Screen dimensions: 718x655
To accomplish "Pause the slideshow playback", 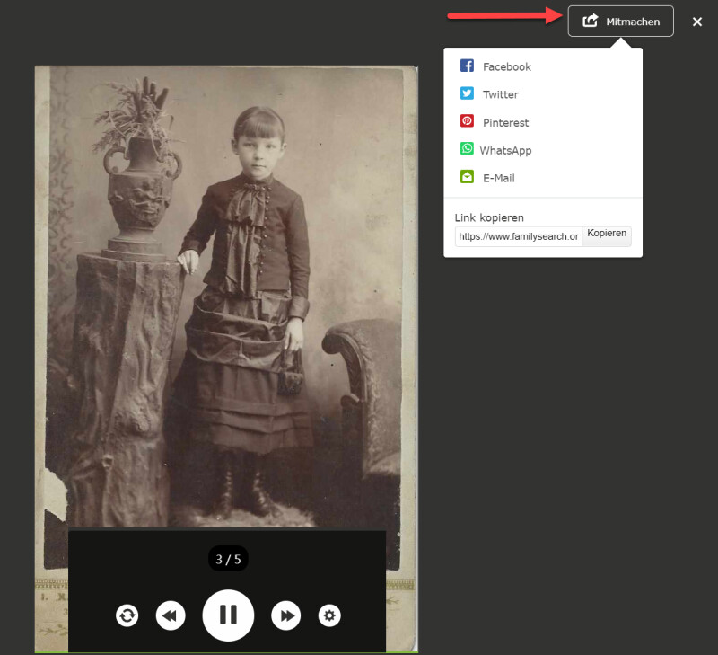I will coord(228,615).
